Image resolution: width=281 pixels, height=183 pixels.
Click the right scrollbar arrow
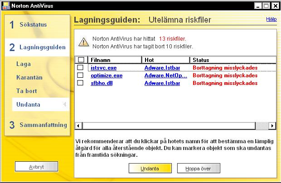[x=272, y=126]
